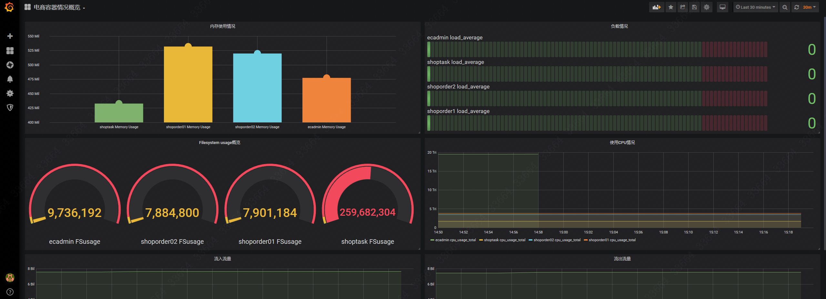Click the shoporder2 load_average bar gauge

597,98
